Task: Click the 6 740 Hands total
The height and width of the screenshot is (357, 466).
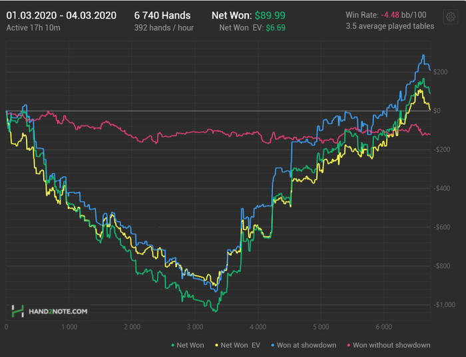Action: 162,15
